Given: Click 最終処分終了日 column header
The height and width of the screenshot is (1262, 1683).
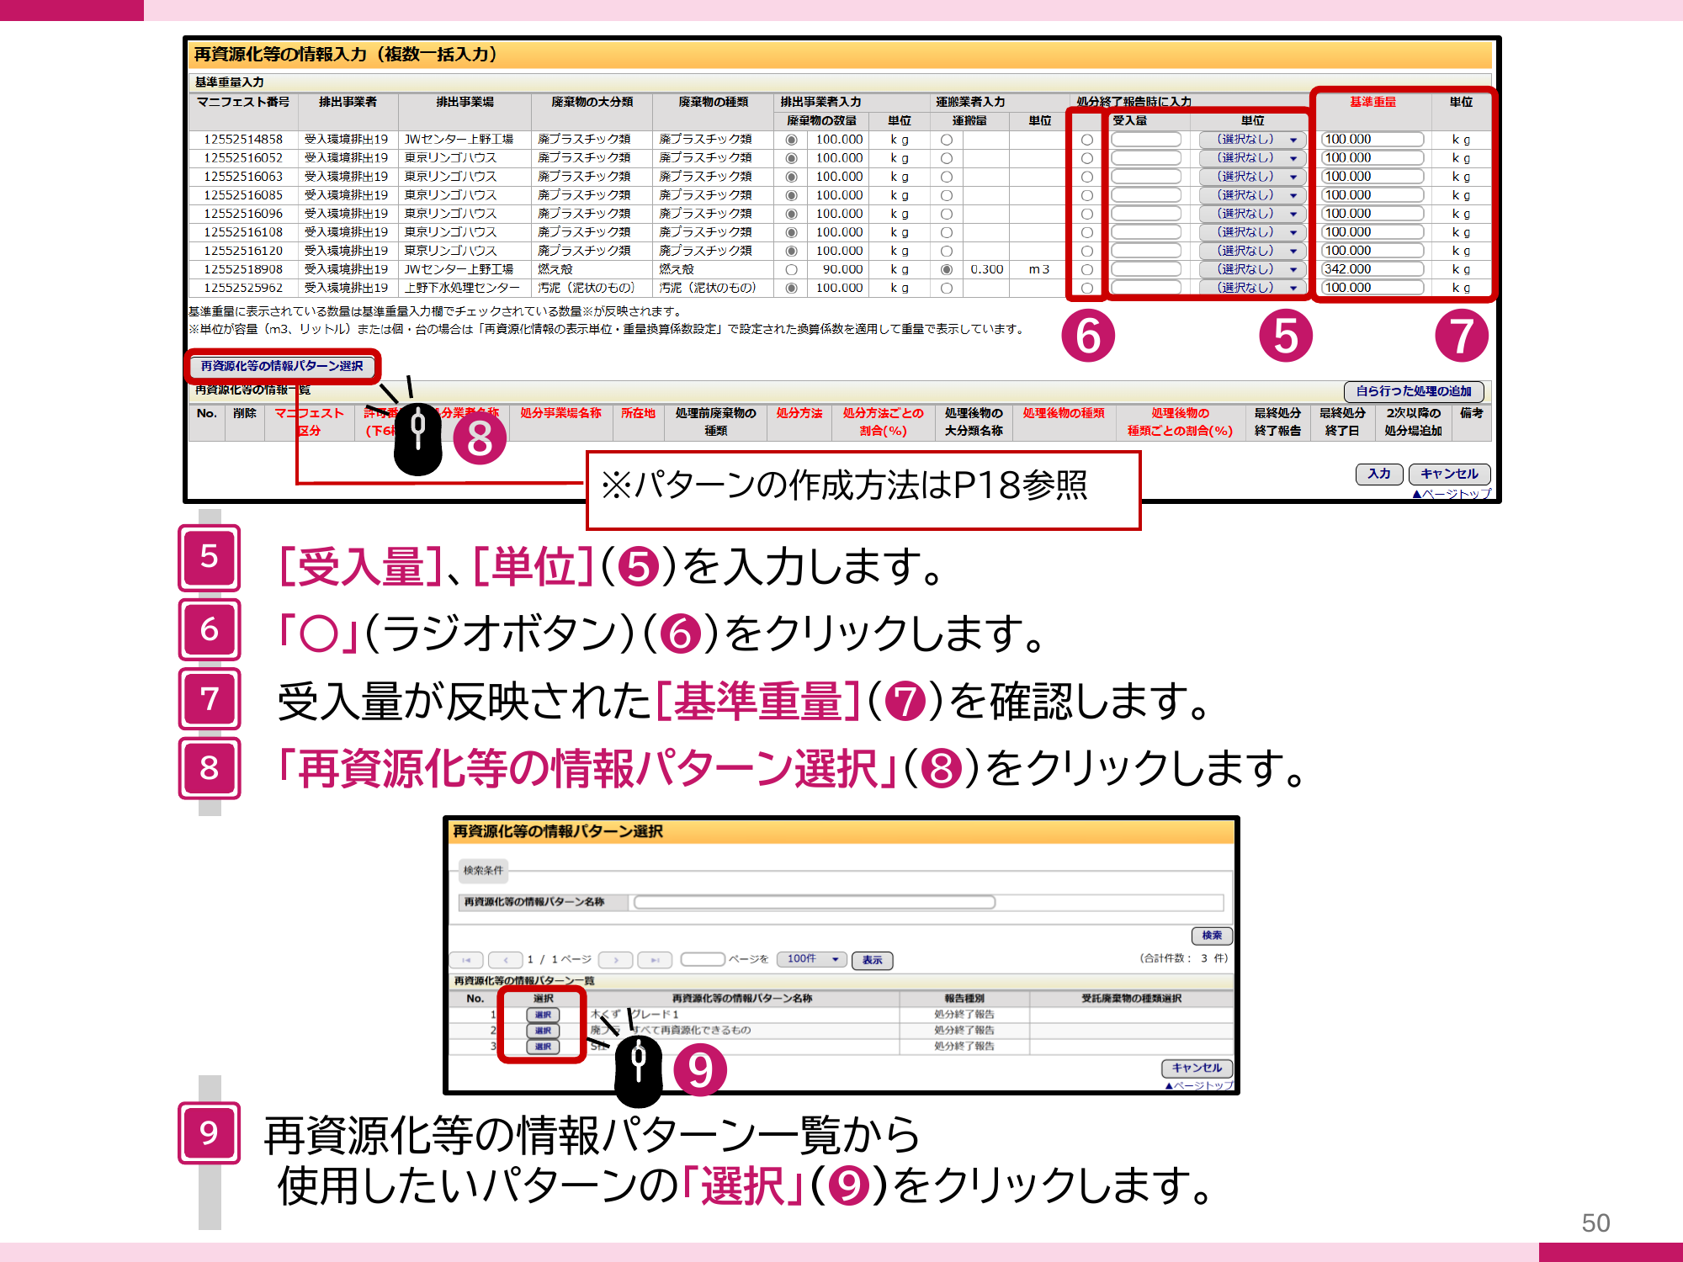Looking at the screenshot, I should click(1342, 422).
